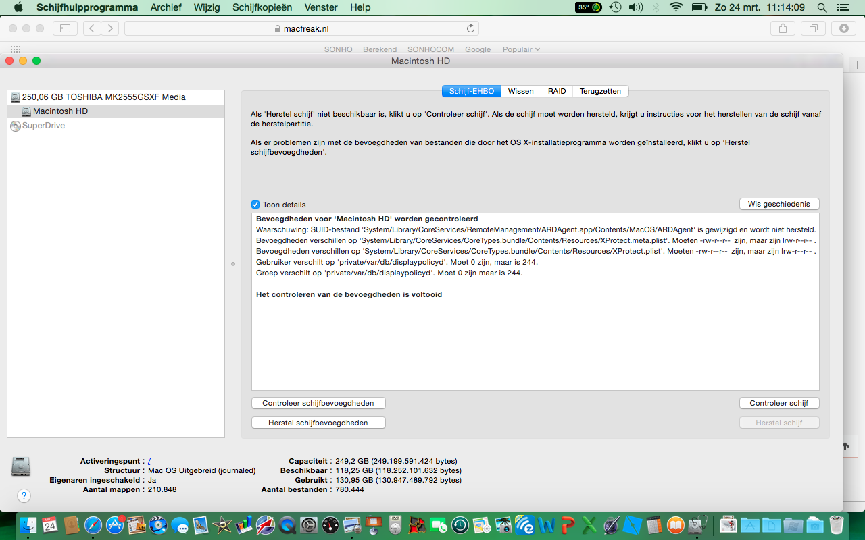Open Calculator in the Dock

pos(653,525)
